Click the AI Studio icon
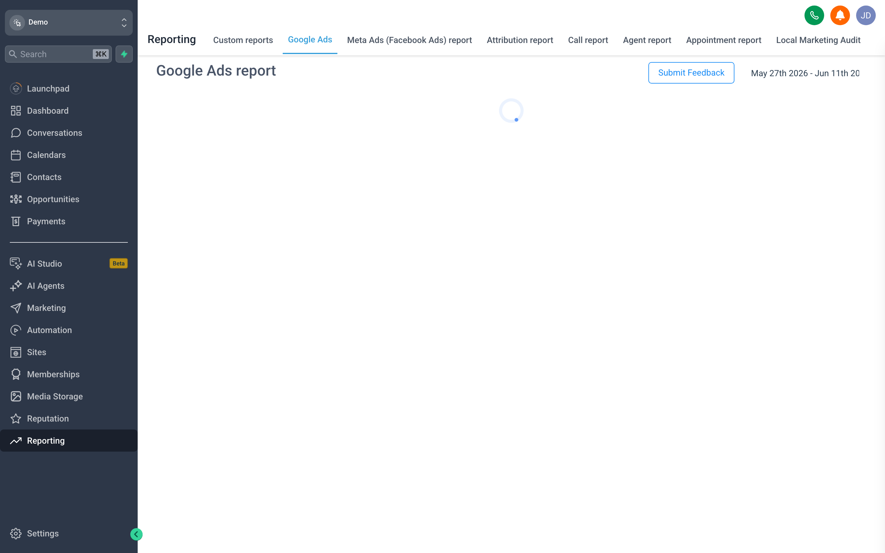 click(16, 264)
